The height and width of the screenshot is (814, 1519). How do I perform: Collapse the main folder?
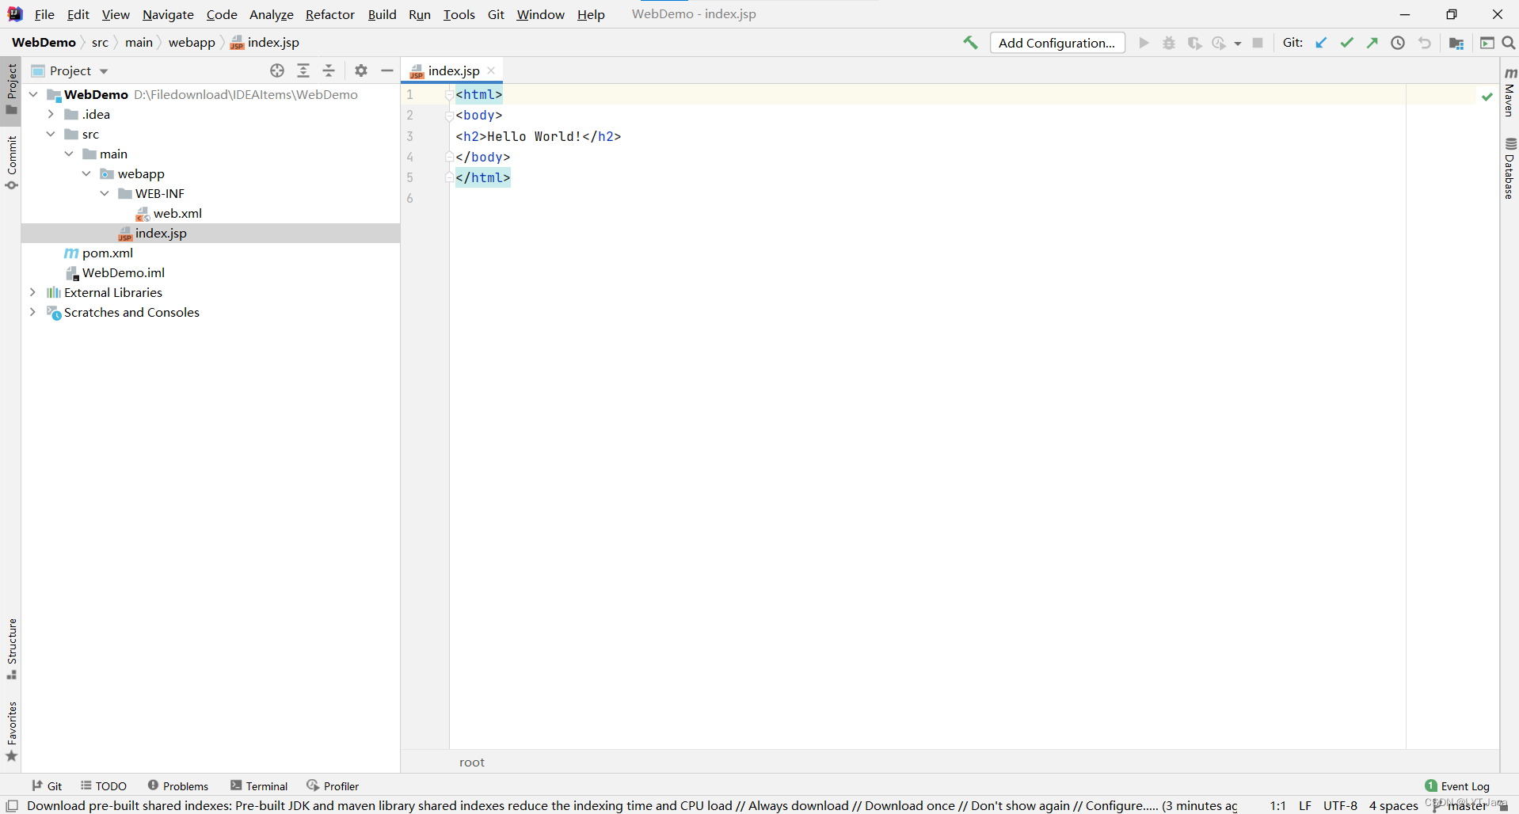(x=69, y=154)
